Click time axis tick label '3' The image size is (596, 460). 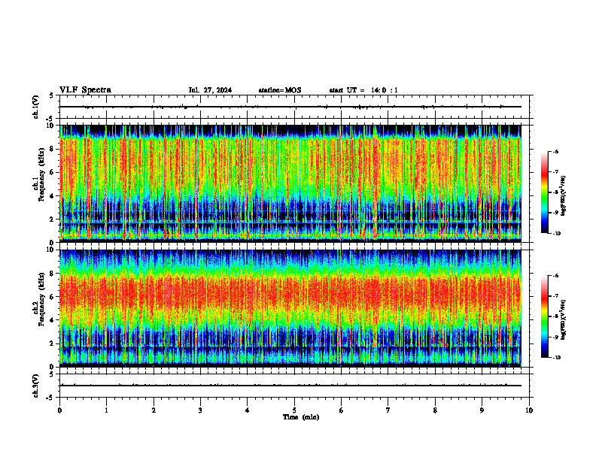200,410
